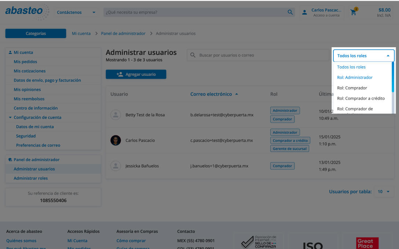Choose Rol: Comprador a crédito option
The height and width of the screenshot is (249, 399).
pos(360,98)
